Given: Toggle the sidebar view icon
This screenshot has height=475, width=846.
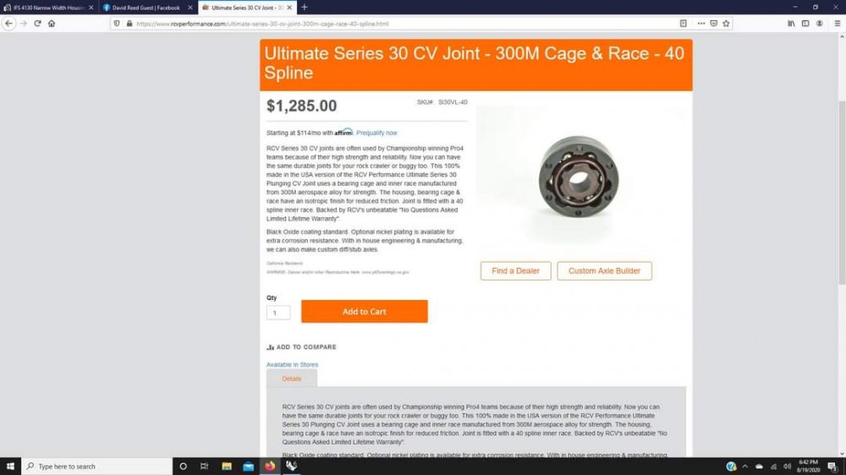Looking at the screenshot, I should pos(805,24).
